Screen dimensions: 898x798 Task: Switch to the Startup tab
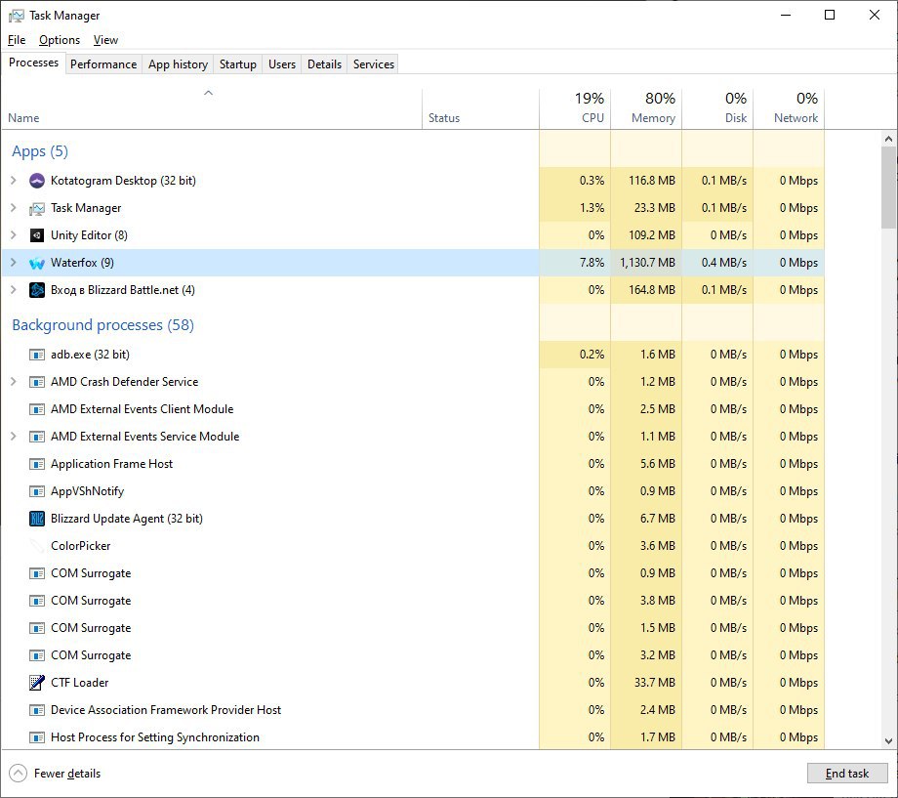point(237,64)
